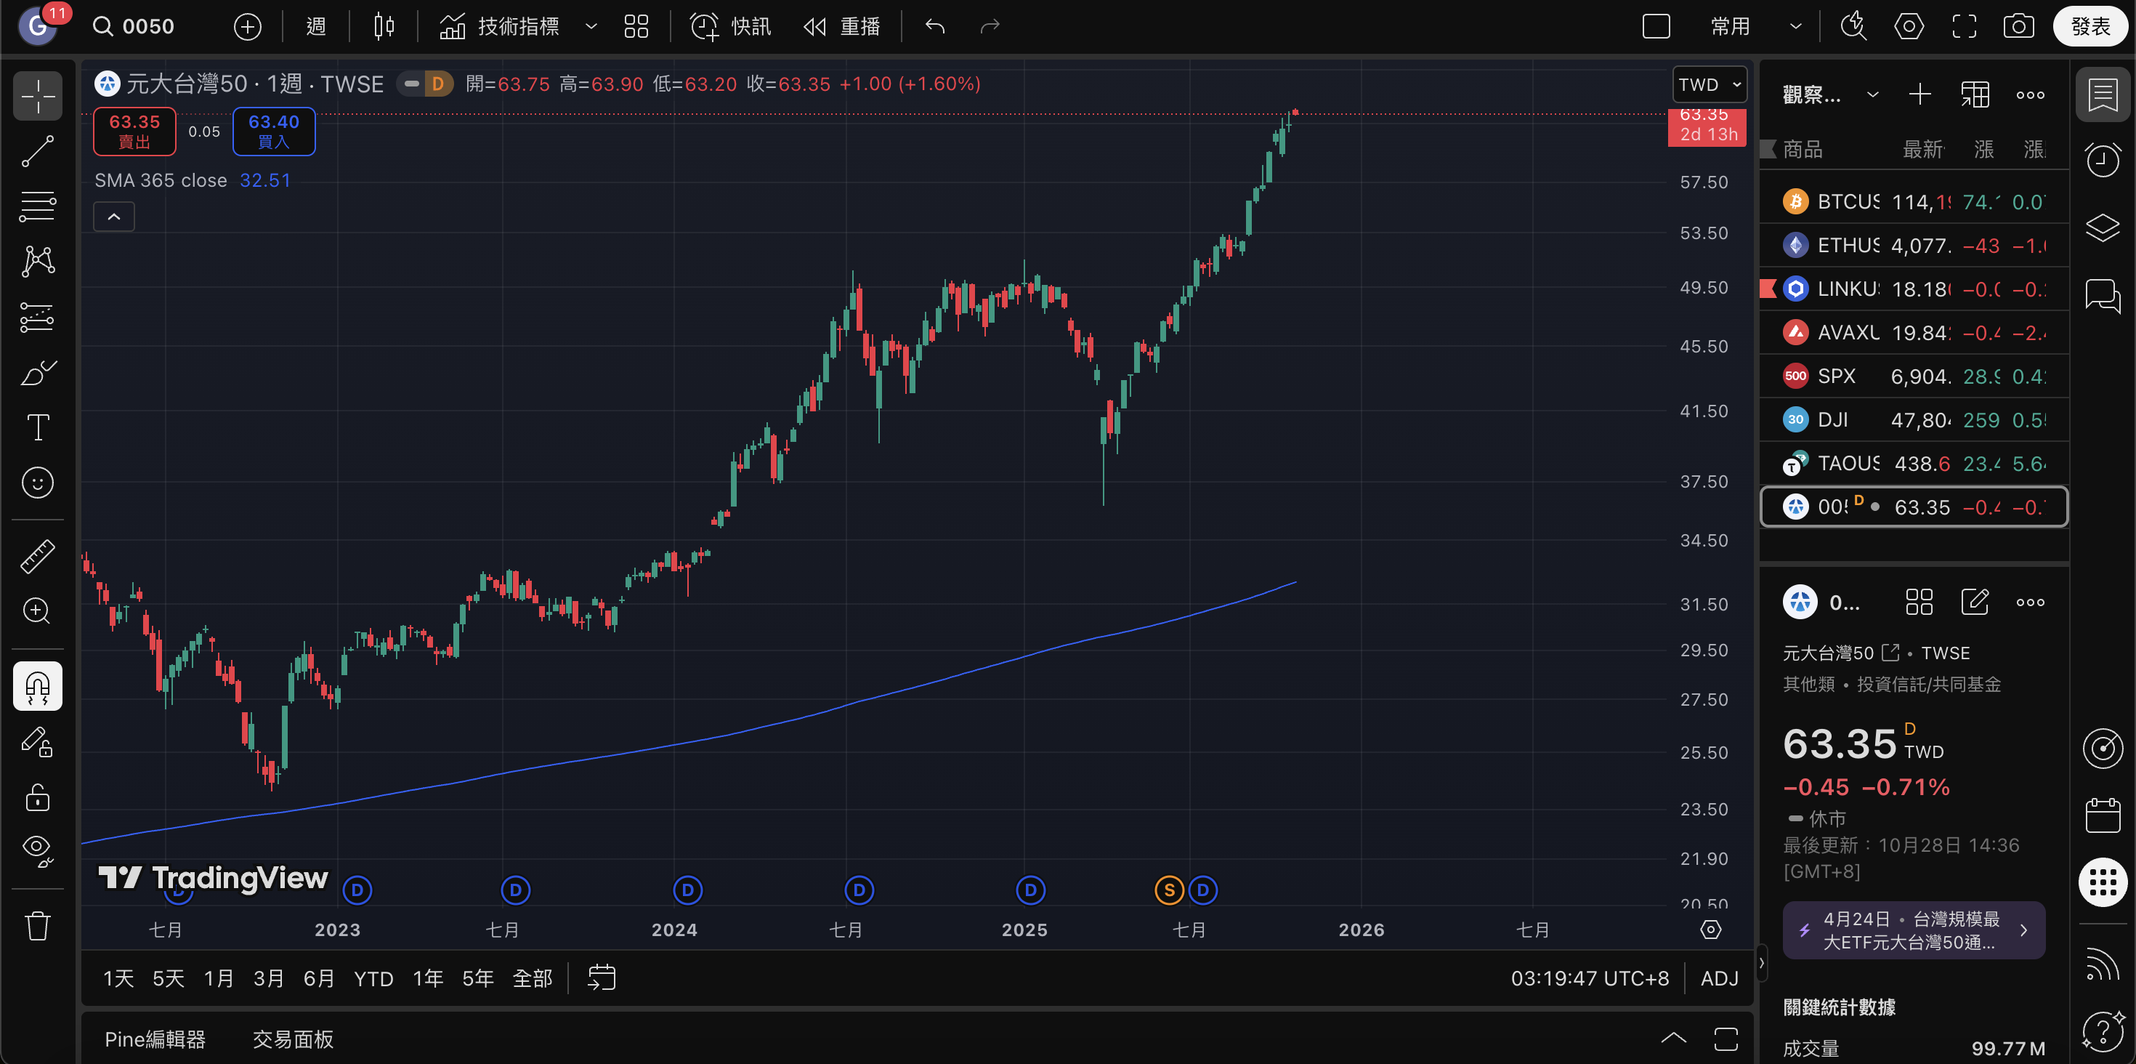Select the ruler Measure tool
The width and height of the screenshot is (2136, 1064).
point(37,557)
